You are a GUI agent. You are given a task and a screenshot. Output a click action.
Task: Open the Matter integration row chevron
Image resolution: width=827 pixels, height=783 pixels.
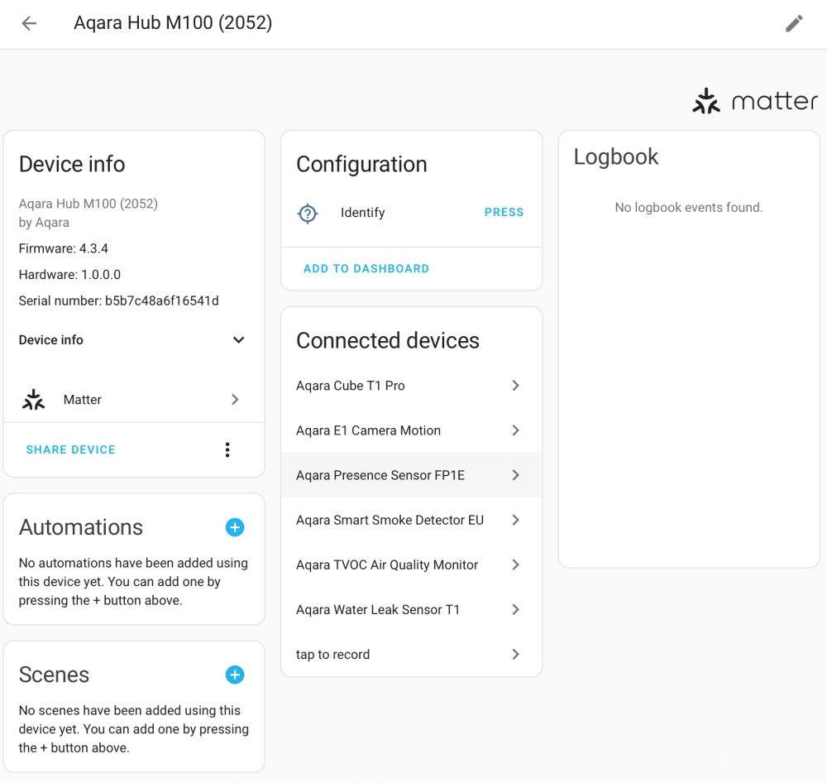pos(235,400)
